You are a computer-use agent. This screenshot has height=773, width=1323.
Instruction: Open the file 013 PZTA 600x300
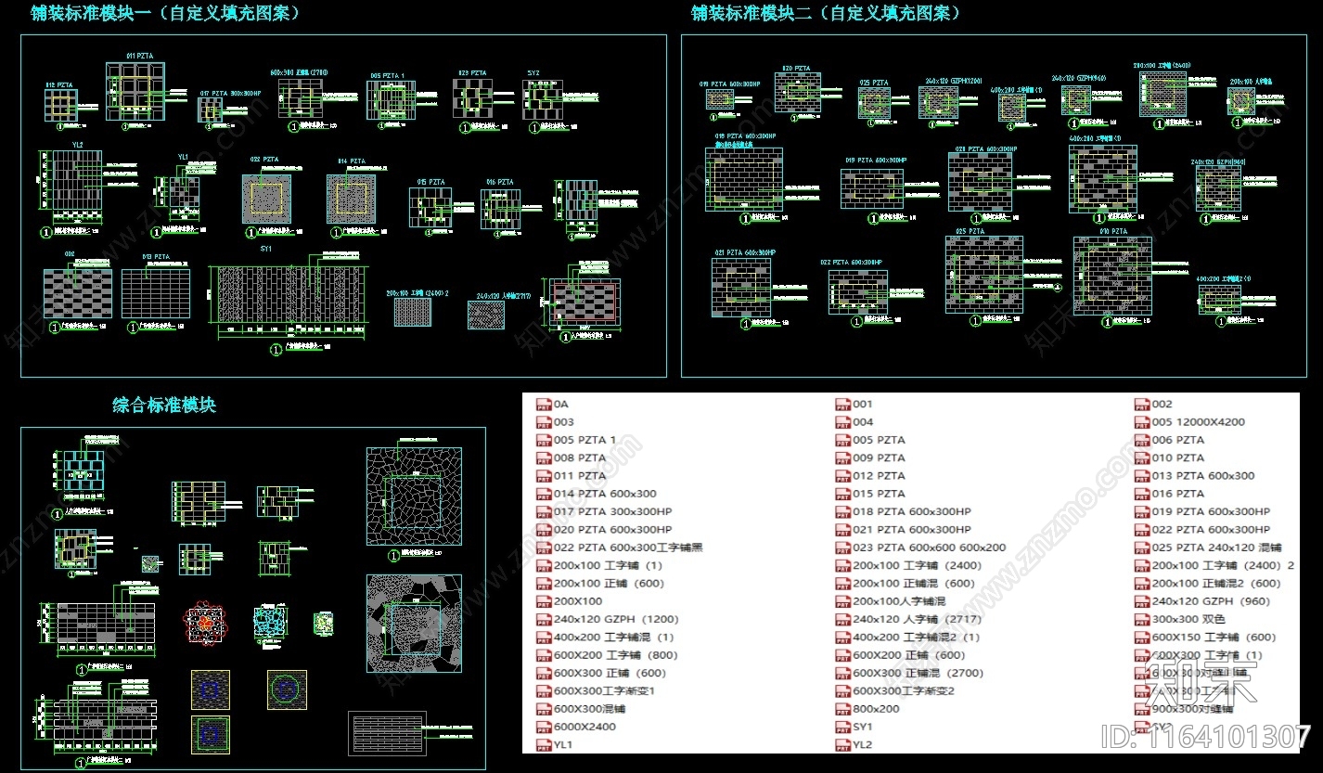pyautogui.click(x=1194, y=476)
